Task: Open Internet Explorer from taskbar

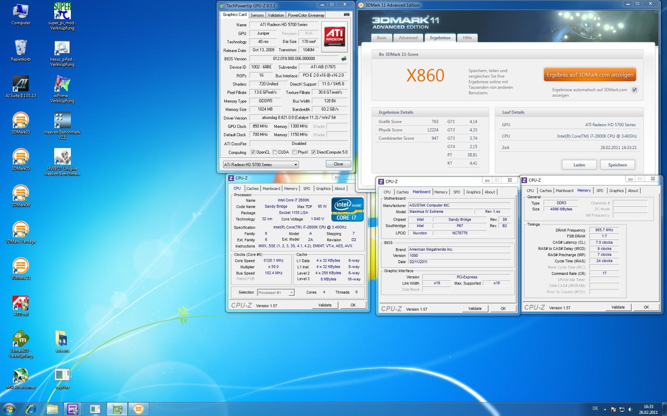Action: (31, 409)
